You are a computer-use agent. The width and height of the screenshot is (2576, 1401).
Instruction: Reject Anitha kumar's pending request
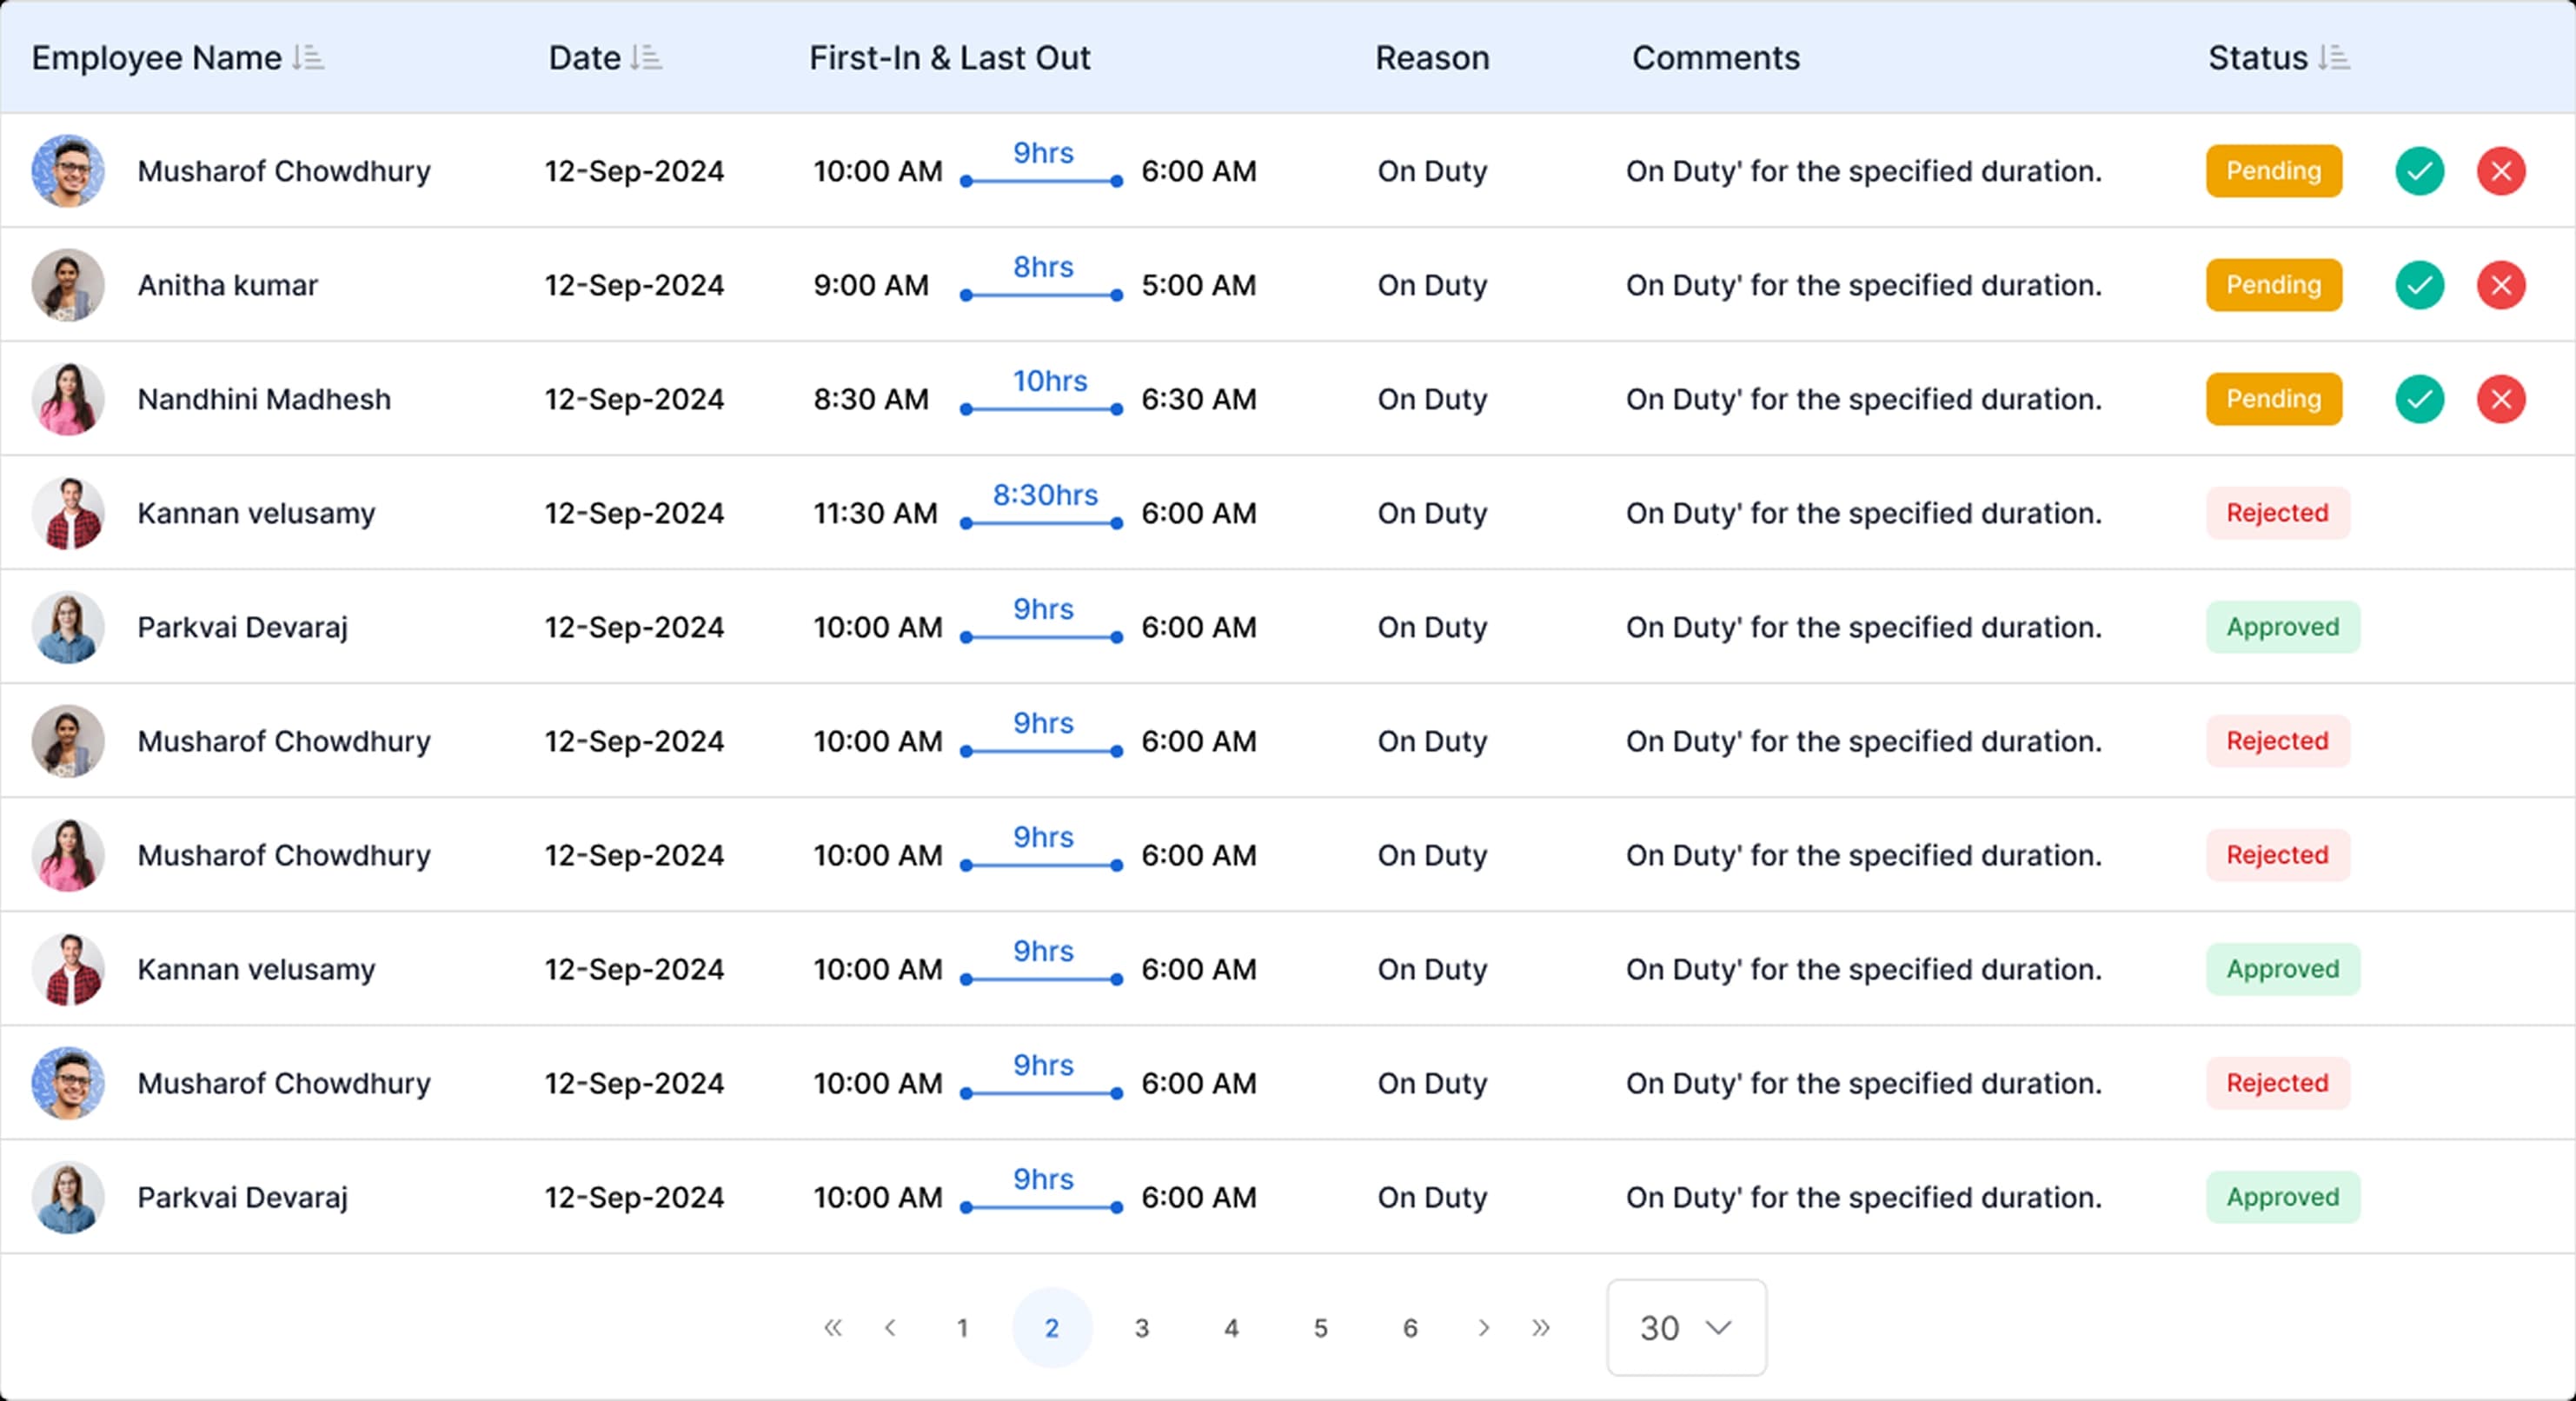pyautogui.click(x=2500, y=285)
